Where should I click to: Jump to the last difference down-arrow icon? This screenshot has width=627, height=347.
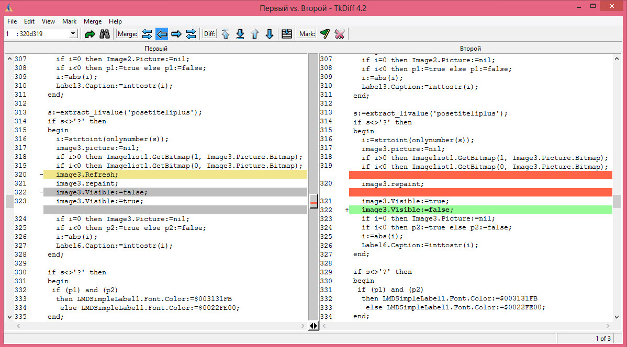[x=241, y=33]
